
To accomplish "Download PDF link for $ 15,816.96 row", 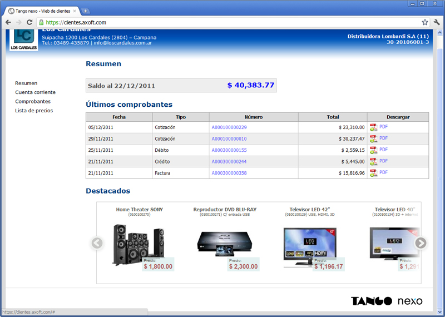I will [x=383, y=172].
